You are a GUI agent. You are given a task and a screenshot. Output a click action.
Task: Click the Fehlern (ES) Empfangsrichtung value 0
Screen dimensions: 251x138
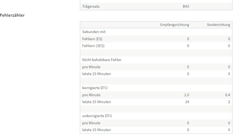pyautogui.click(x=188, y=39)
